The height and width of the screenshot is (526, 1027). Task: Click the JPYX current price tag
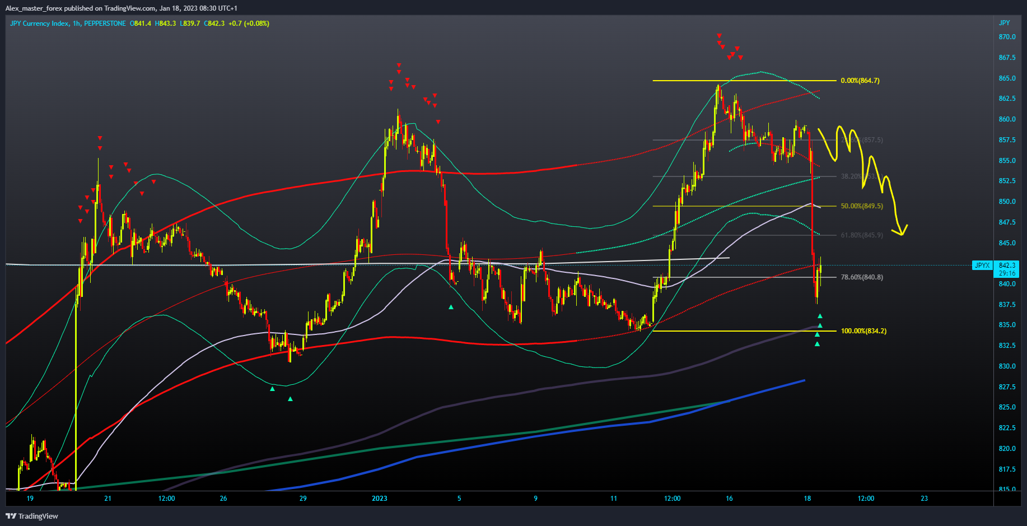coord(982,266)
